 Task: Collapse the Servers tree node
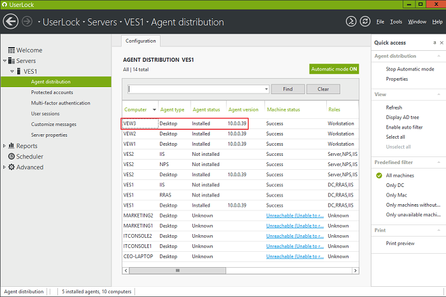pos(4,61)
